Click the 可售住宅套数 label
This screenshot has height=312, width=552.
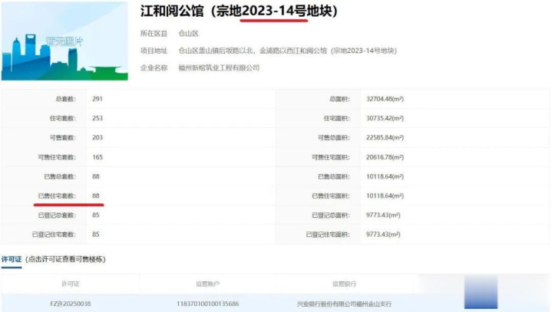pyautogui.click(x=57, y=157)
